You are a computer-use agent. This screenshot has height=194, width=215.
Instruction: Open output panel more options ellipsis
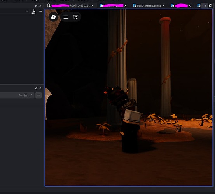(x=40, y=11)
